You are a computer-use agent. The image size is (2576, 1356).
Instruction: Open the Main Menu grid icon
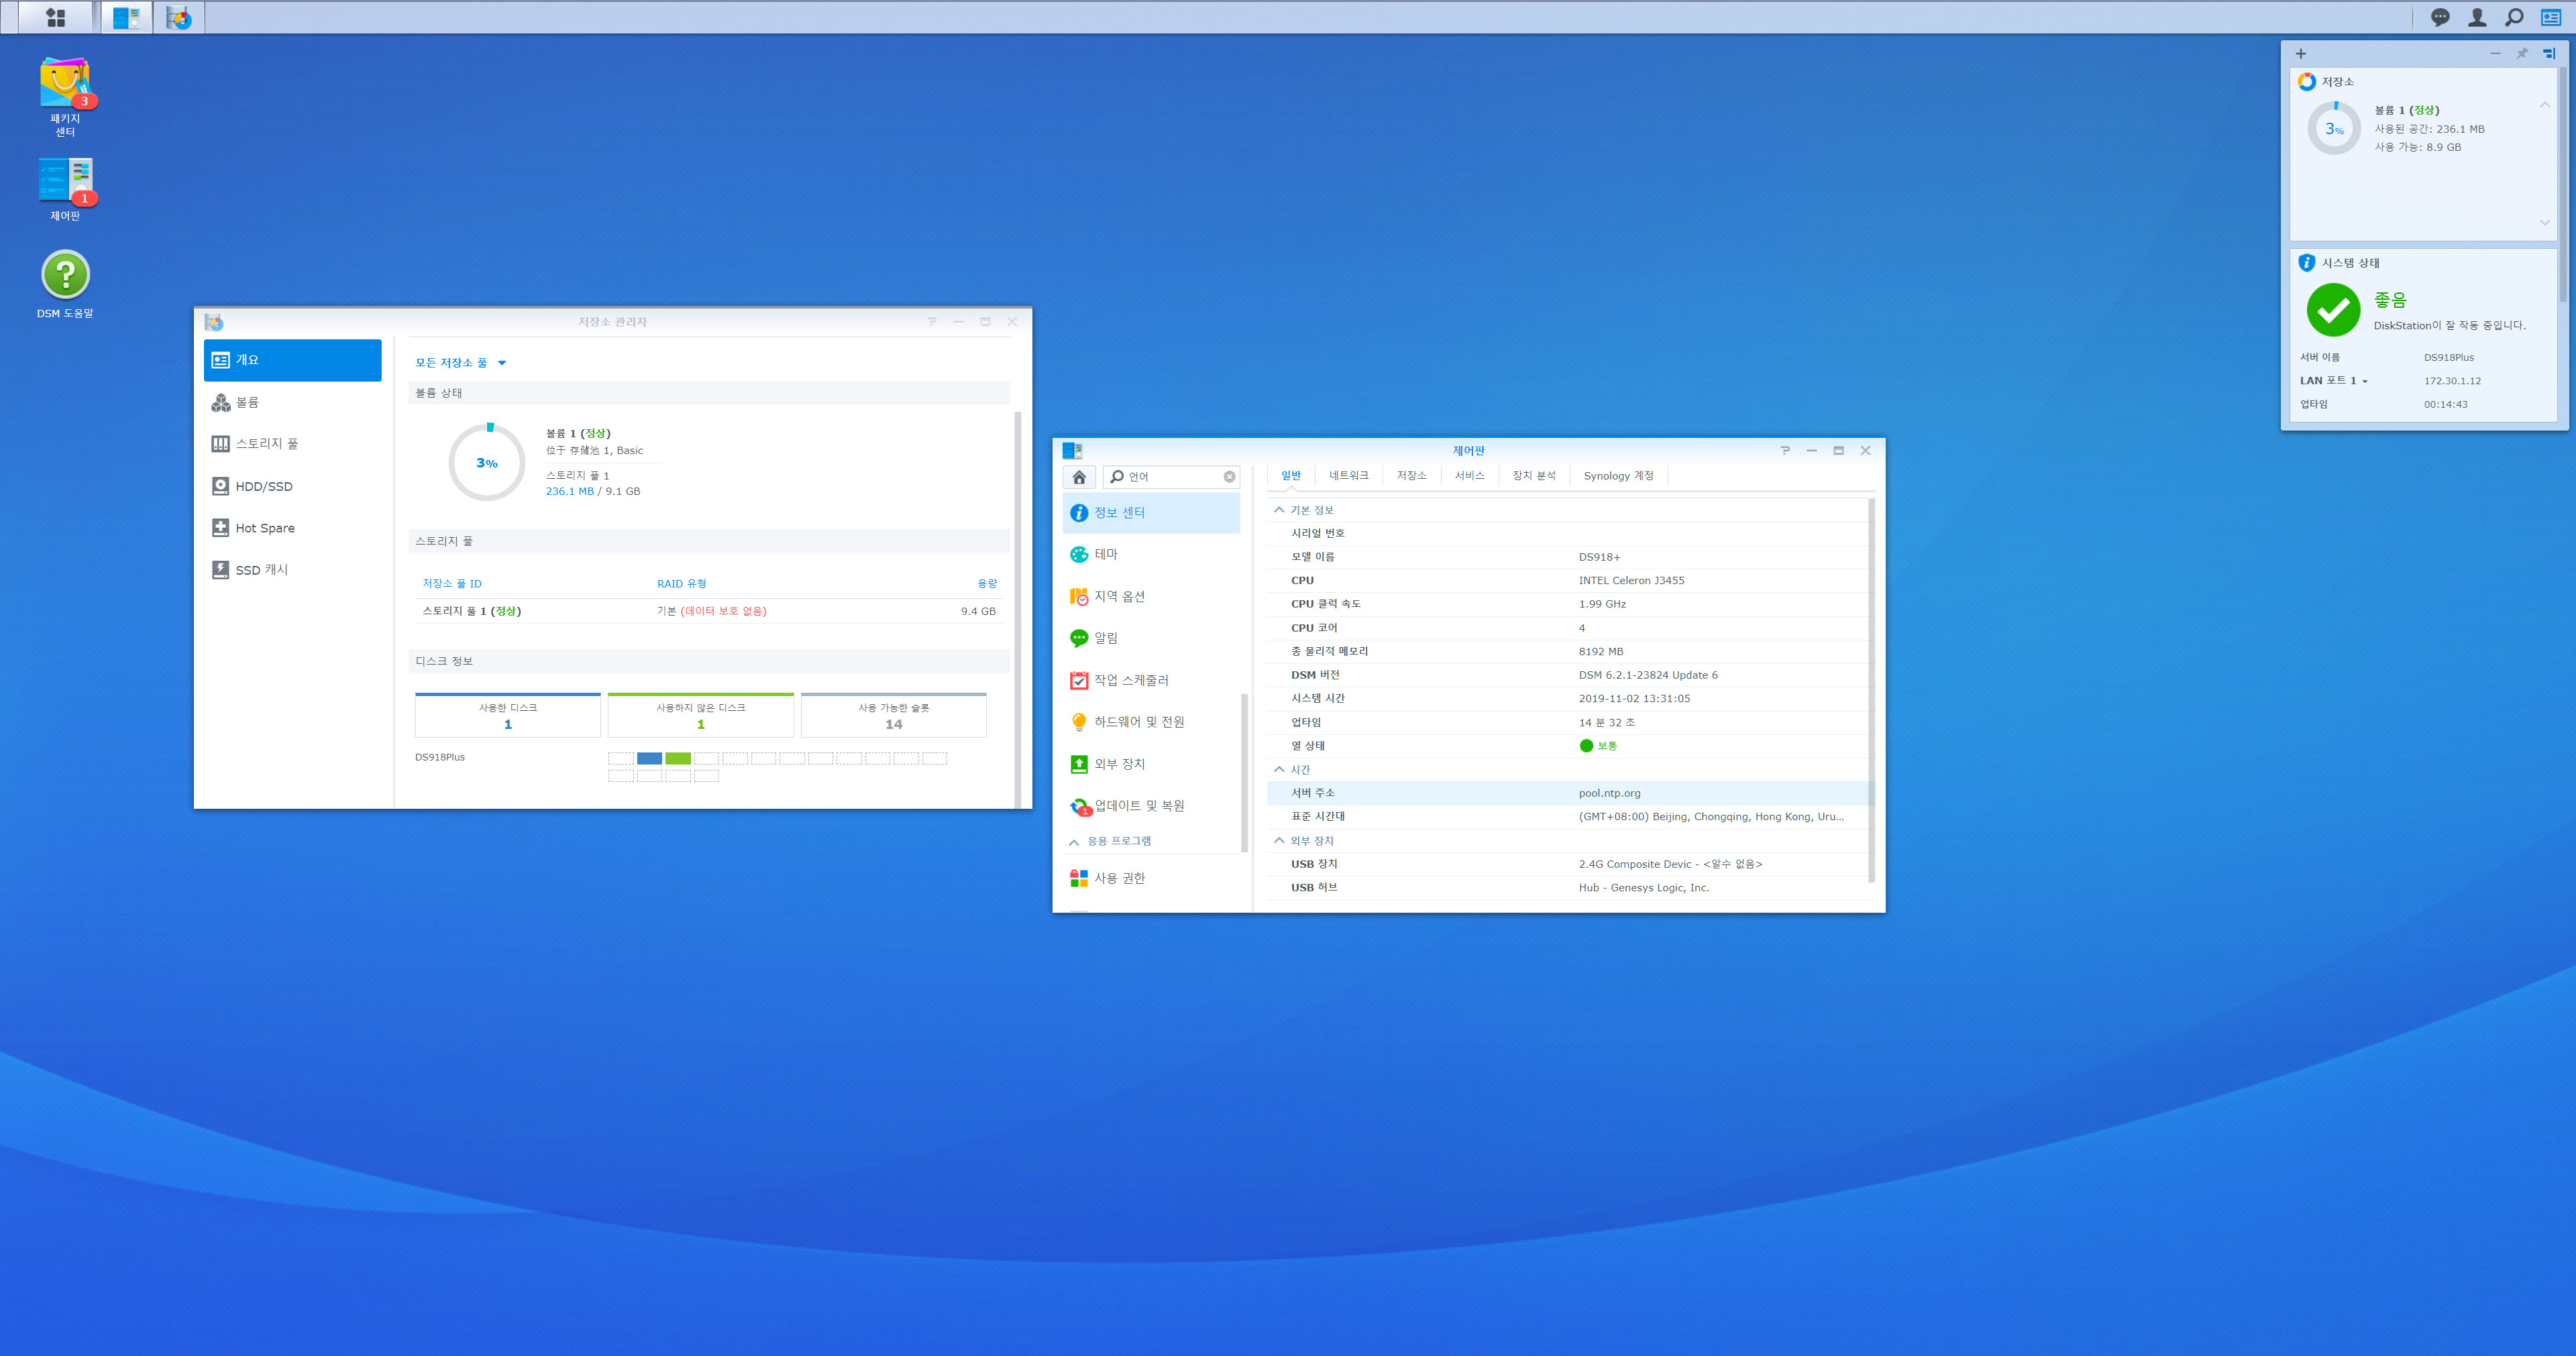tap(55, 17)
